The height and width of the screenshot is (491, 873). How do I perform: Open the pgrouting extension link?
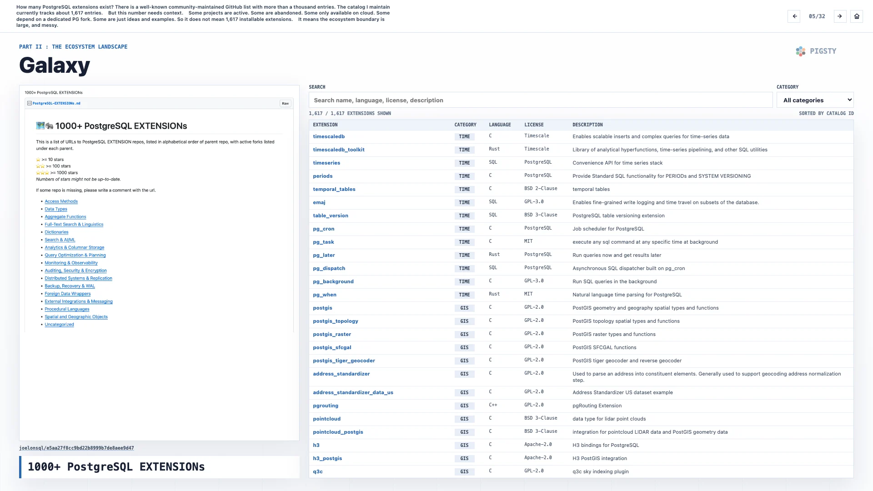(326, 406)
